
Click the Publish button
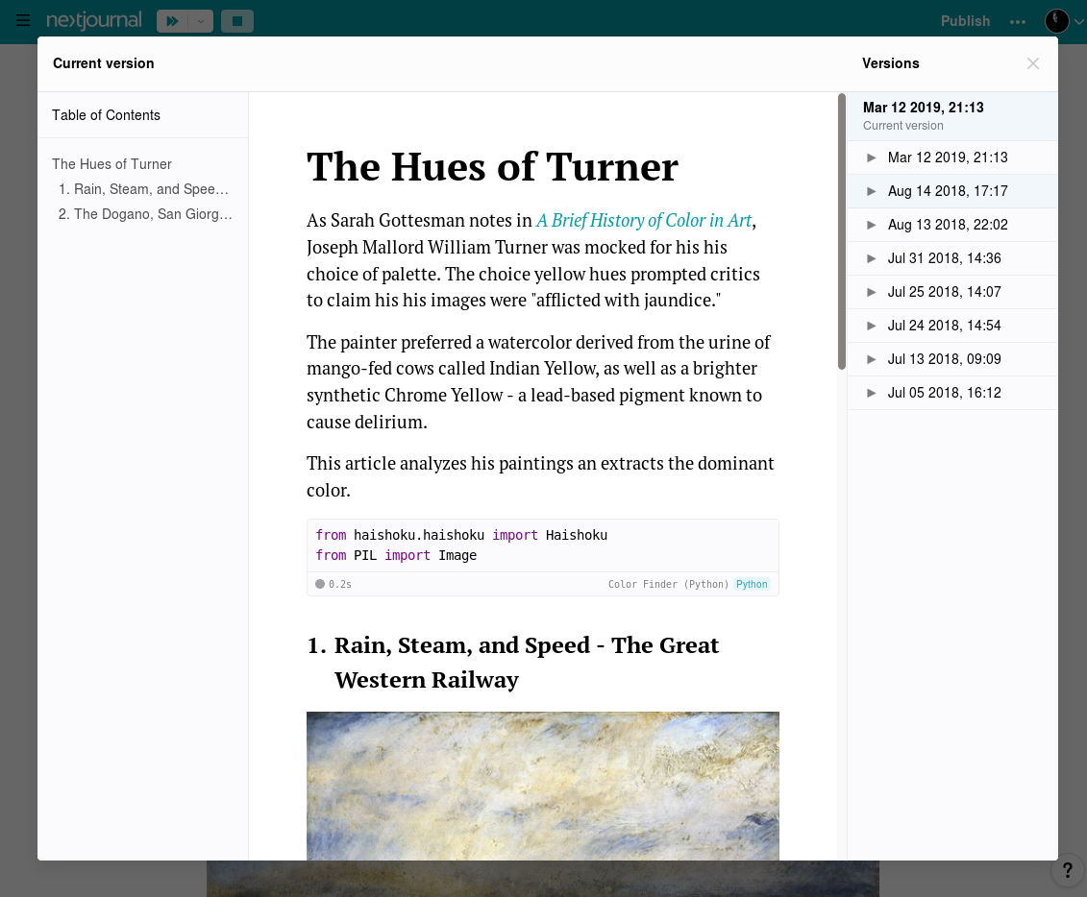point(965,21)
